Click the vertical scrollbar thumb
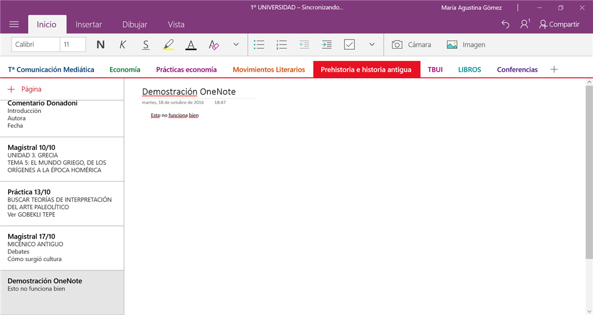Image resolution: width=593 pixels, height=315 pixels. coord(589,172)
